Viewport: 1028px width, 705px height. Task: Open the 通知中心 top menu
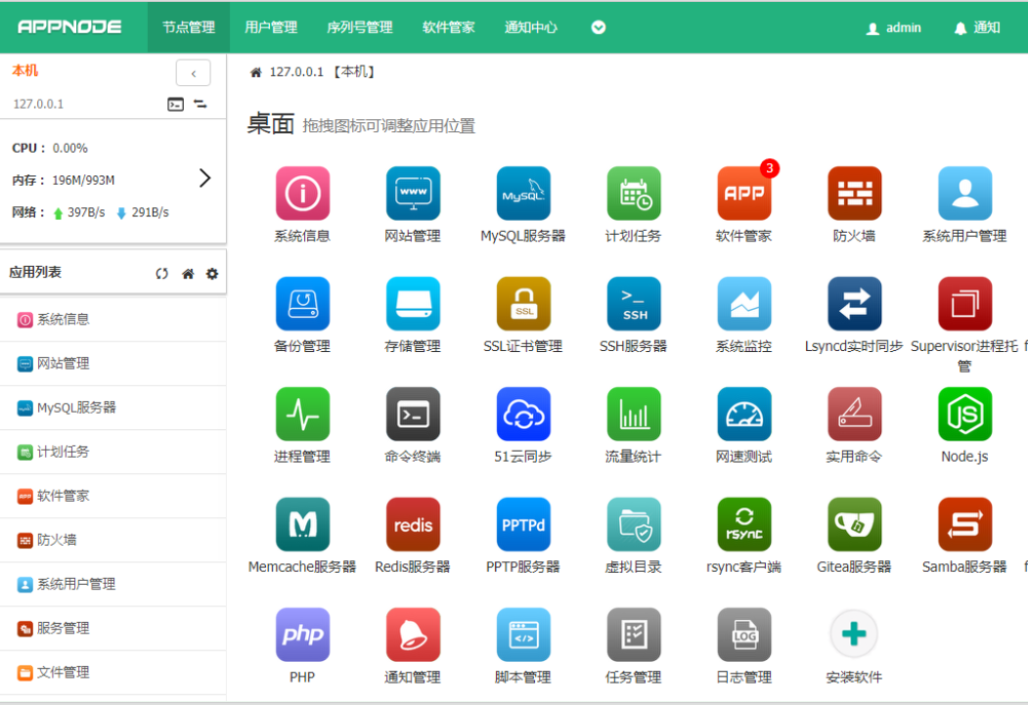[x=531, y=27]
